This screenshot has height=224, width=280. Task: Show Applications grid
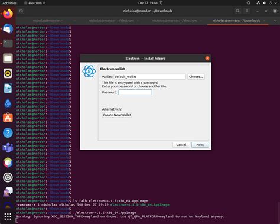pyautogui.click(x=8, y=216)
